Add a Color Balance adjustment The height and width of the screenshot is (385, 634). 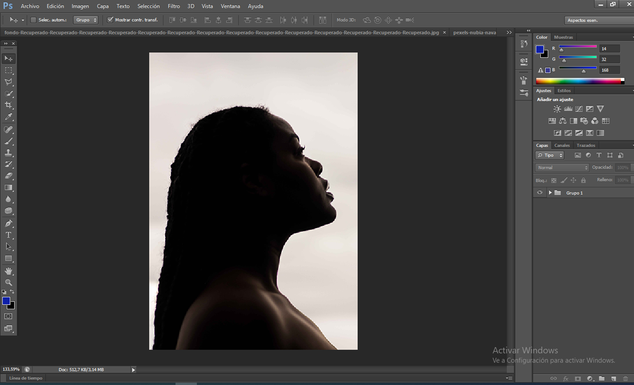coord(563,121)
